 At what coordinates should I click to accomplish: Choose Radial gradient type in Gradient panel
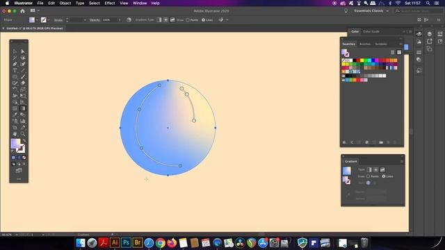[375, 169]
